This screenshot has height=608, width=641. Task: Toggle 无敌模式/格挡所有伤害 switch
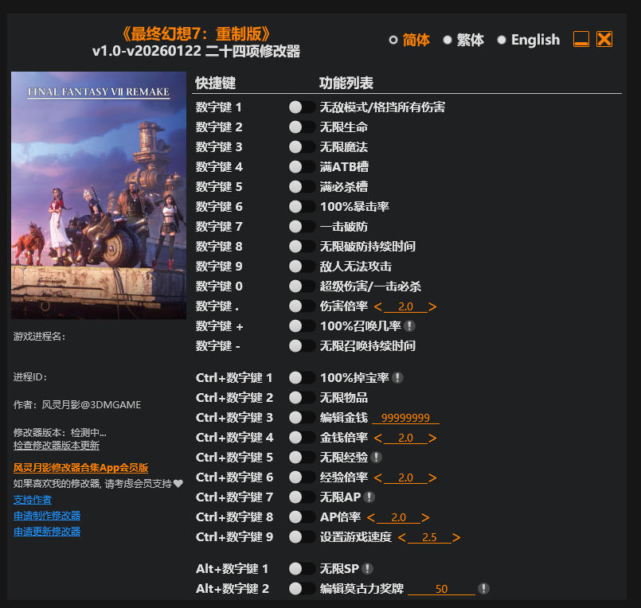coord(302,107)
